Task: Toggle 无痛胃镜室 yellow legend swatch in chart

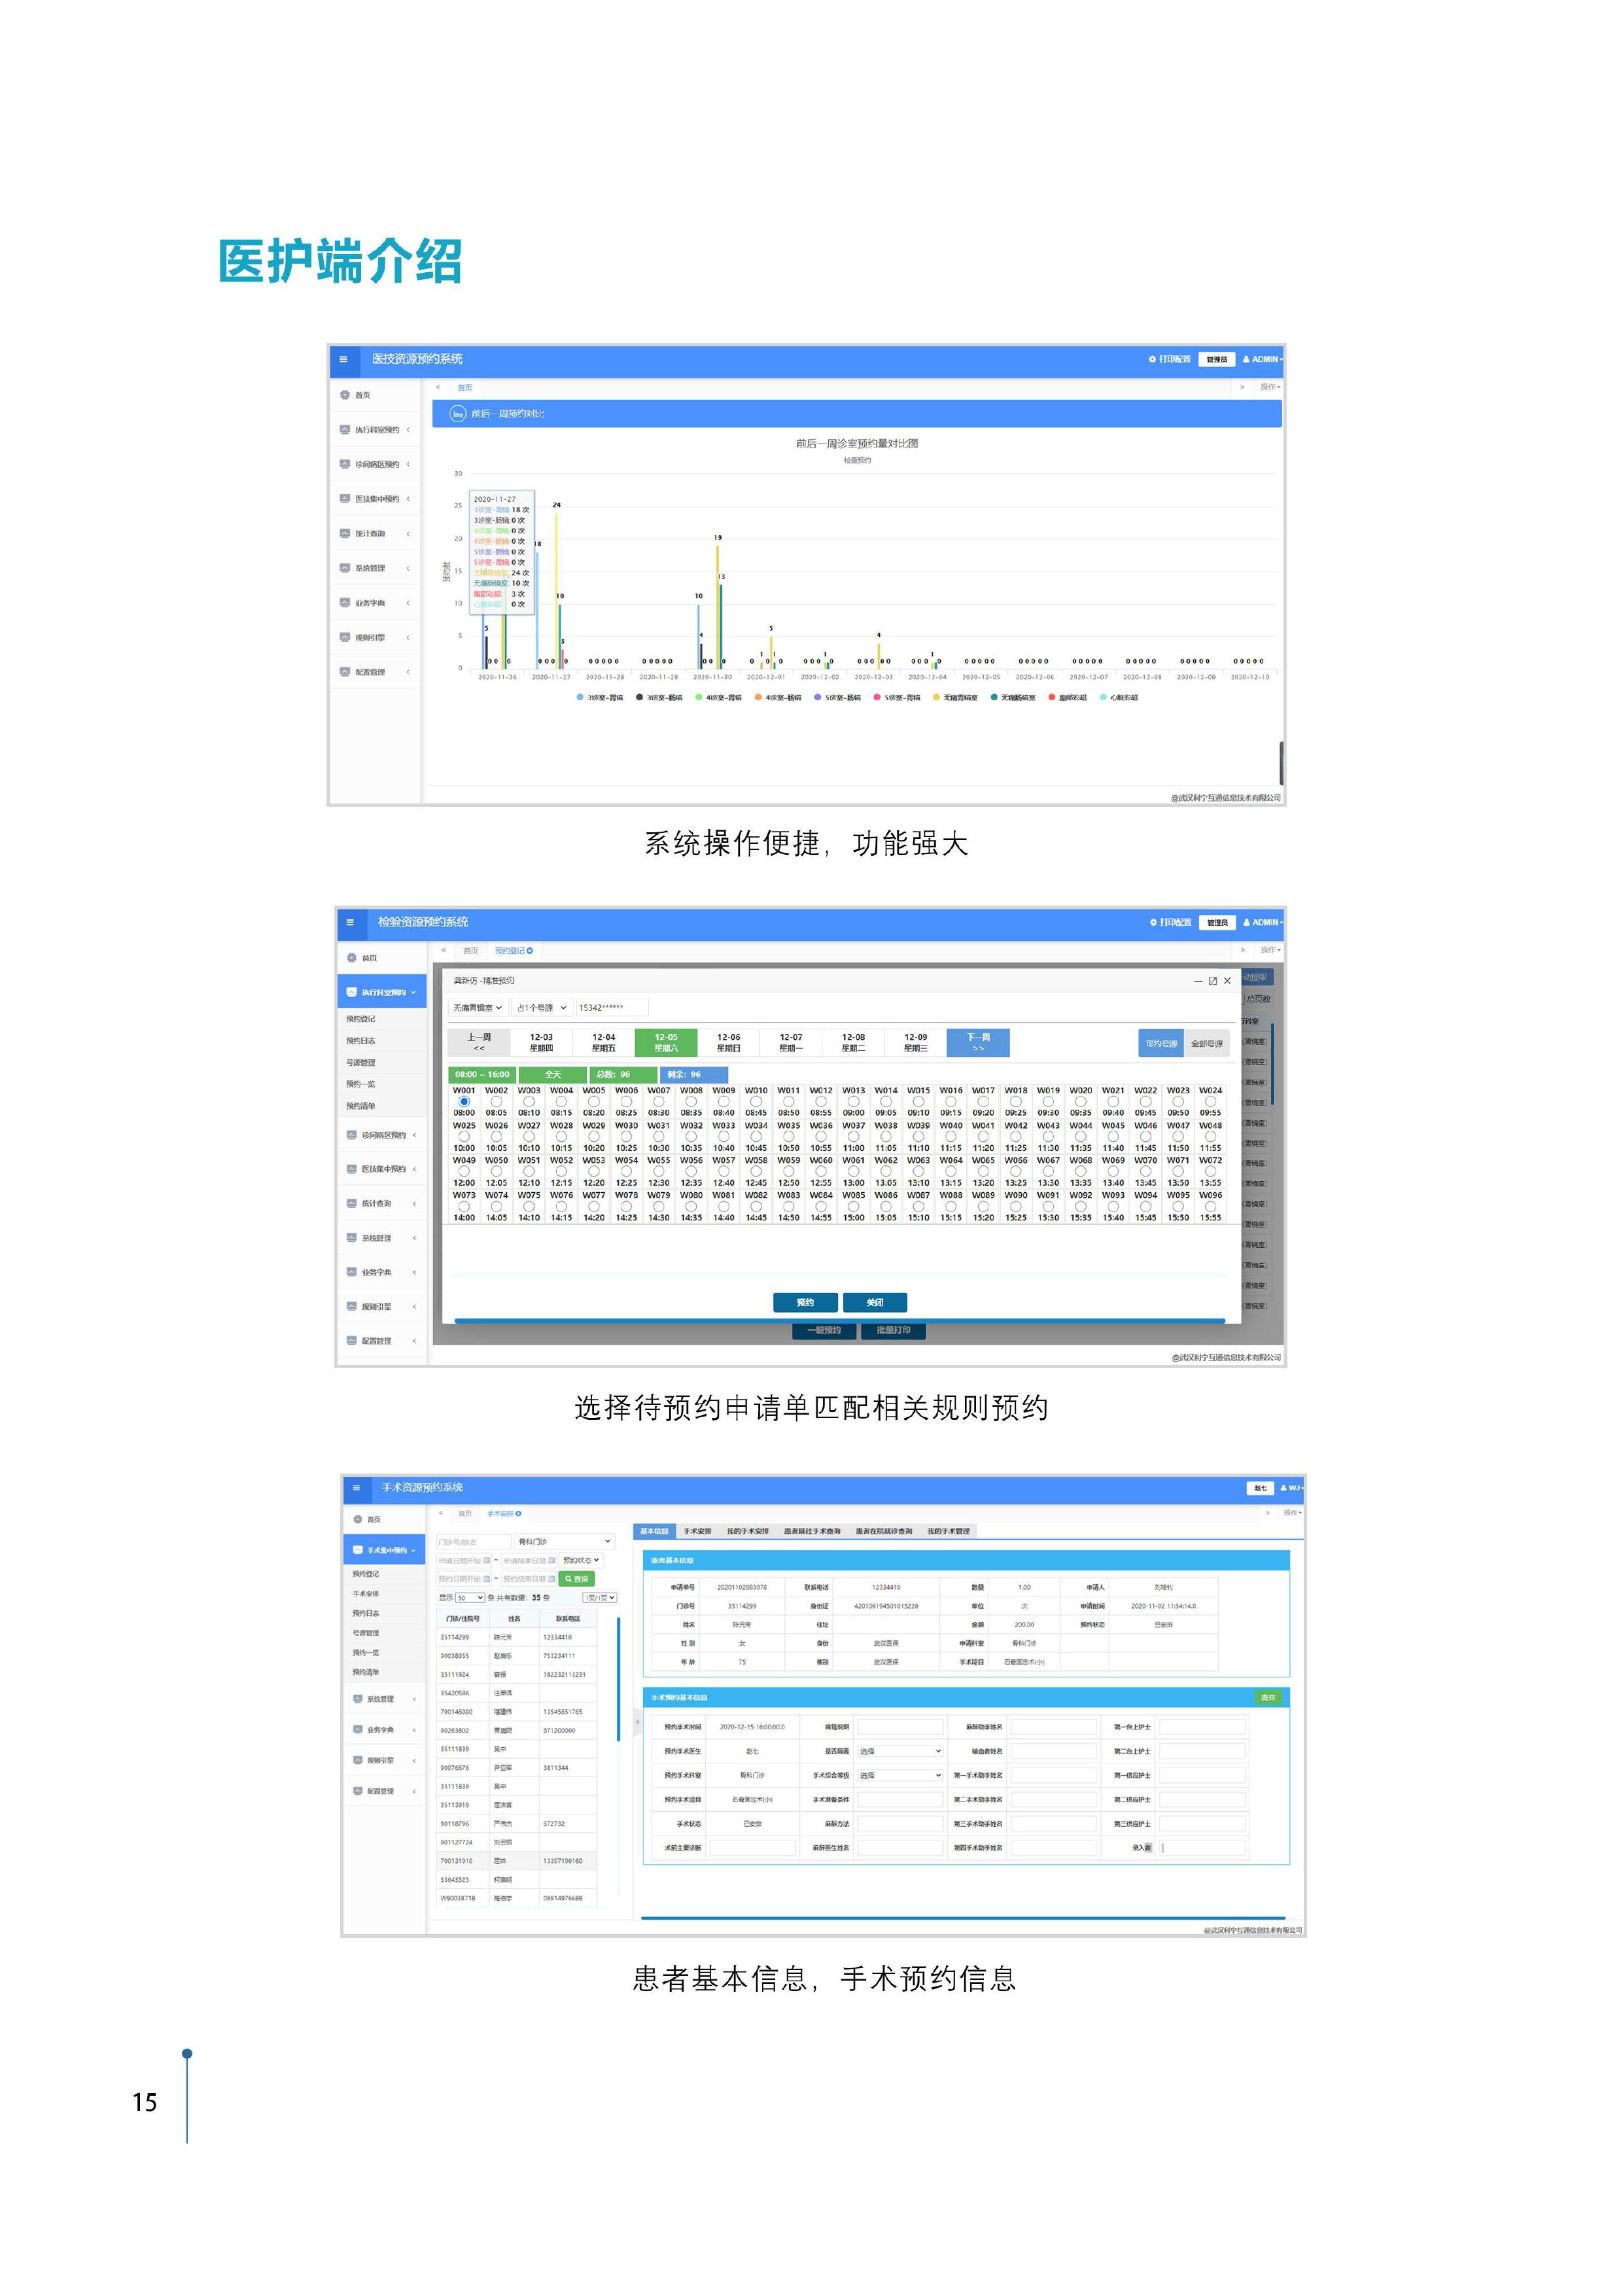Action: [938, 698]
